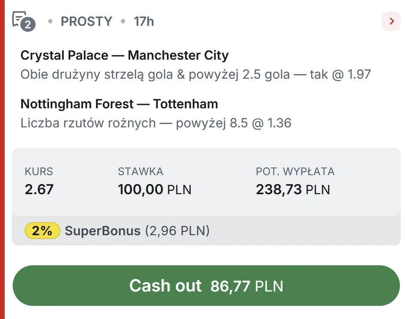
Task: Click the red accent bar on the left edge
Action: [3, 159]
